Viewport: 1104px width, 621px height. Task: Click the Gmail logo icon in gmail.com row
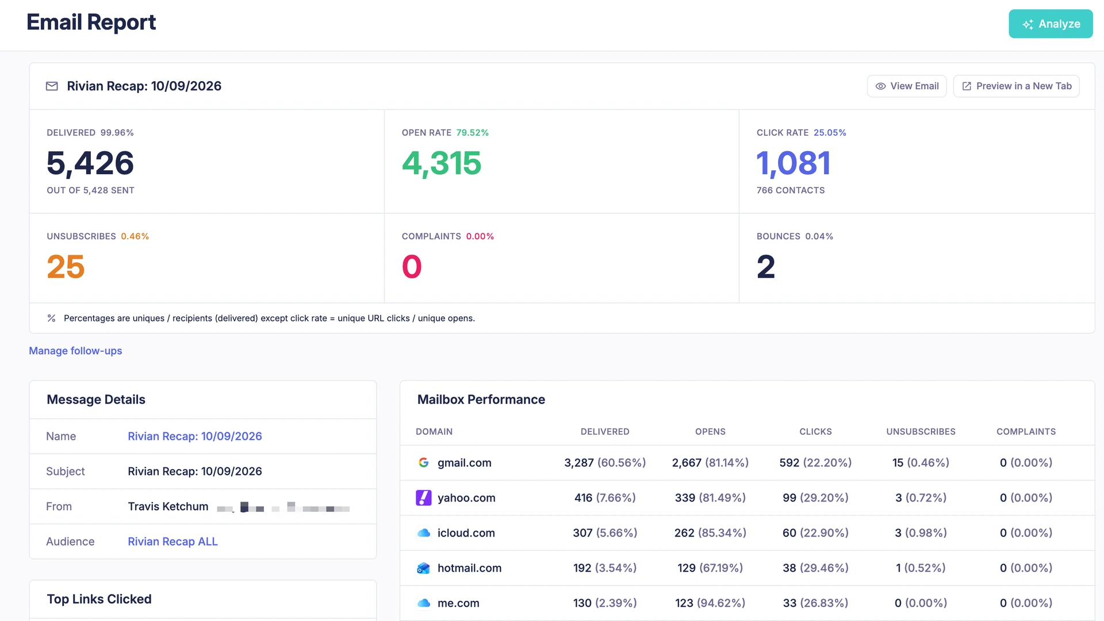(x=424, y=463)
